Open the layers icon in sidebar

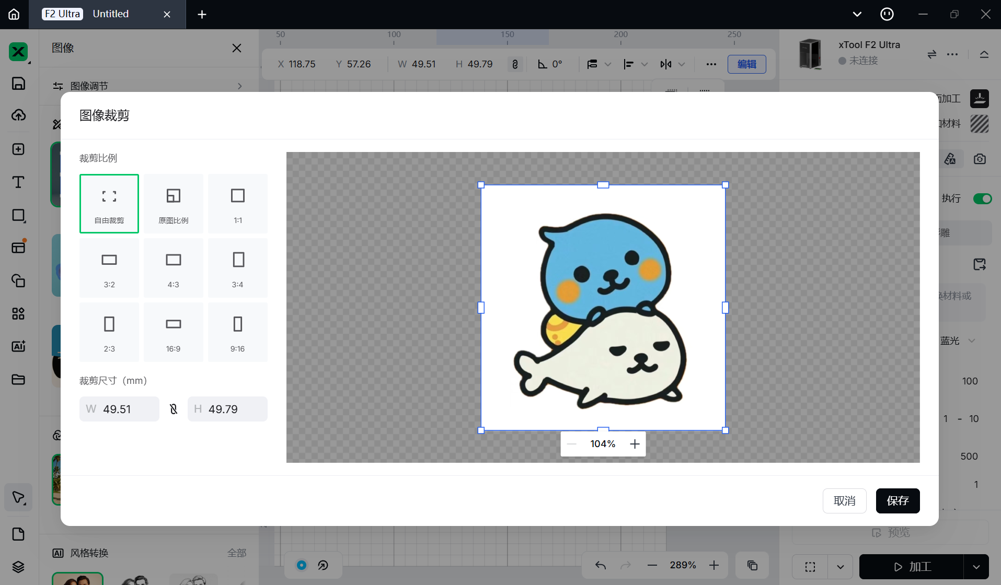point(18,567)
